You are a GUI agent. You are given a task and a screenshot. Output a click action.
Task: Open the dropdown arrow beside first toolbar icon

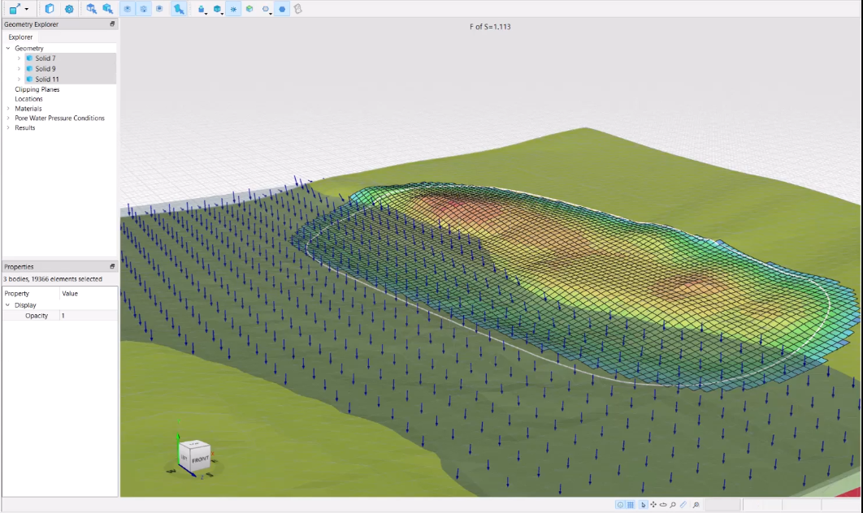[27, 10]
